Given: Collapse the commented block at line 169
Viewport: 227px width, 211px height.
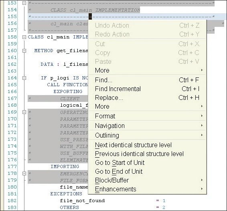Looking at the screenshot, I should click(x=24, y=112).
